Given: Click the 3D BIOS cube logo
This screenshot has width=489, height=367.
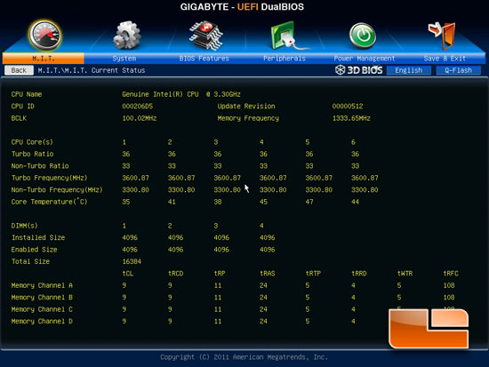Looking at the screenshot, I should pos(340,70).
